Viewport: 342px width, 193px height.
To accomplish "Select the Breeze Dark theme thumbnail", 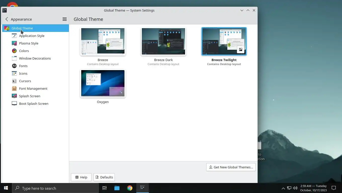I will click(x=163, y=41).
